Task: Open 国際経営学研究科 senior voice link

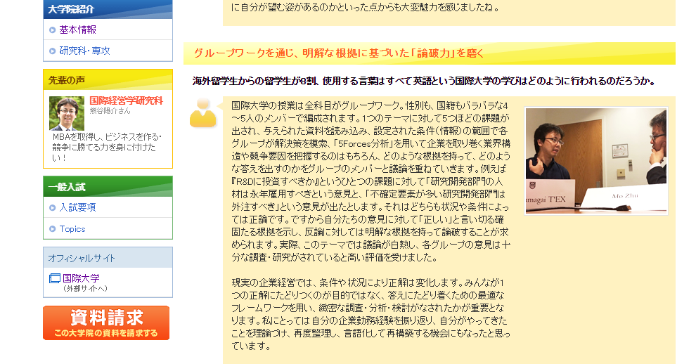Action: pyautogui.click(x=126, y=100)
